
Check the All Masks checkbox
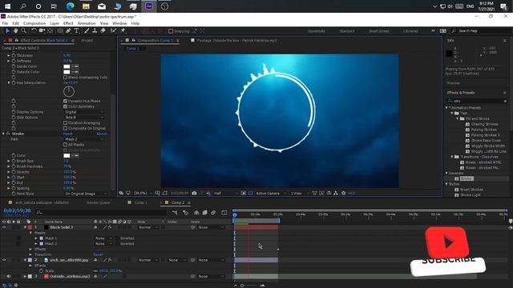click(66, 145)
